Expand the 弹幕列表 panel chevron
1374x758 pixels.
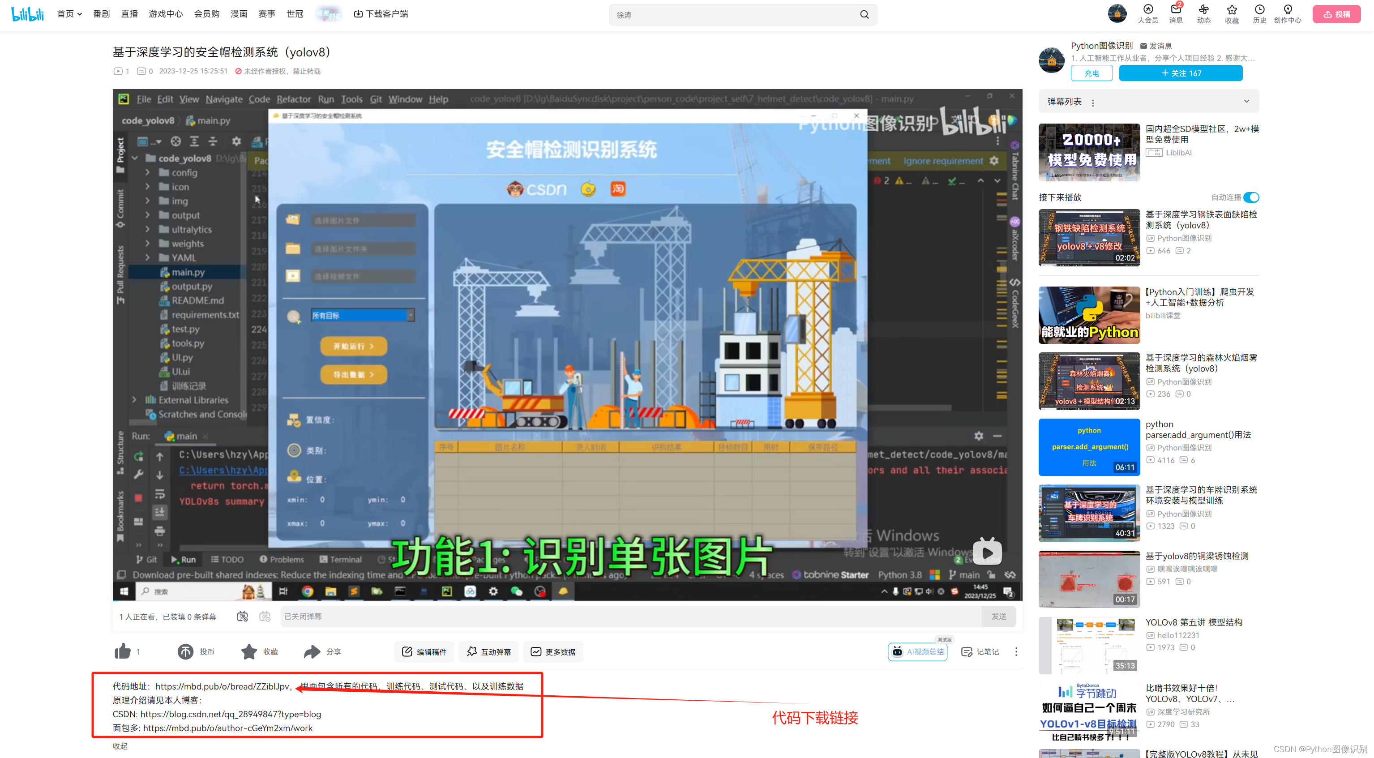(x=1246, y=101)
